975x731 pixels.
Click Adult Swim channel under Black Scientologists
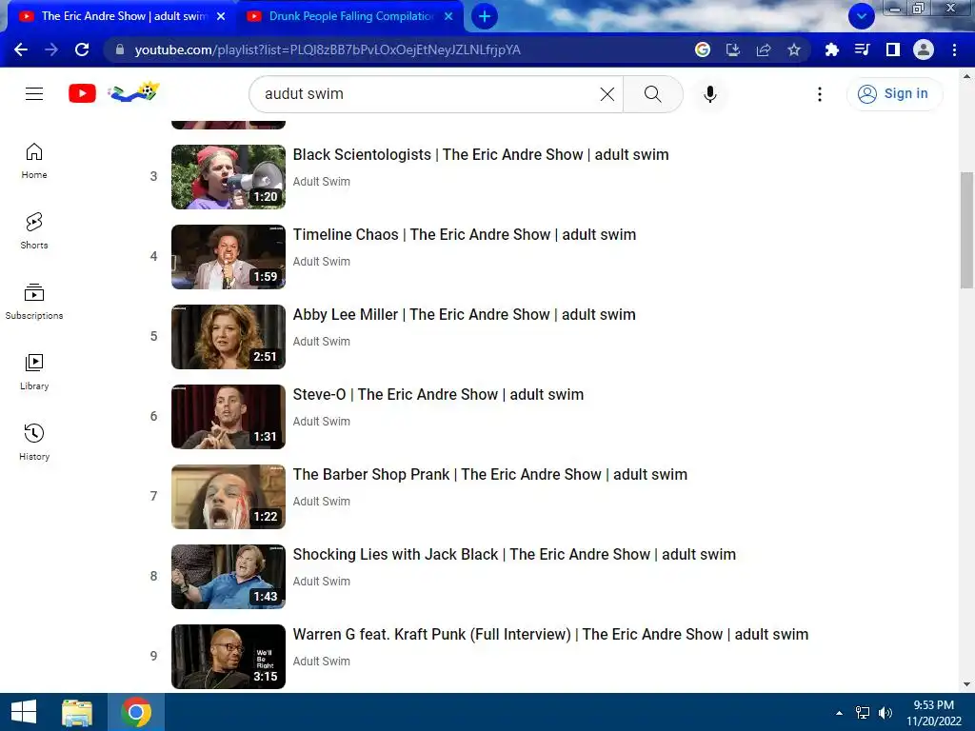pyautogui.click(x=322, y=182)
